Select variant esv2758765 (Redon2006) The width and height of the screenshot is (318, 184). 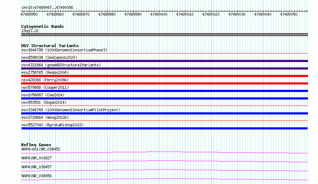pos(45,72)
